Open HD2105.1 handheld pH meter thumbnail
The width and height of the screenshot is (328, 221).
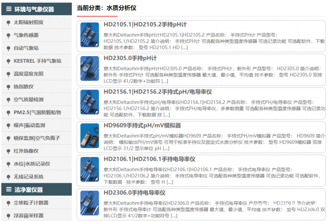[x=89, y=34]
